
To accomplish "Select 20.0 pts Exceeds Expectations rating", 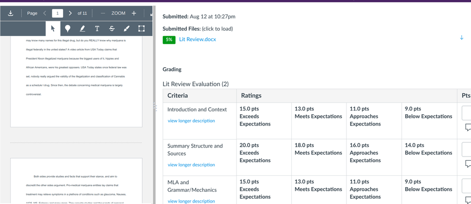I will coord(264,157).
